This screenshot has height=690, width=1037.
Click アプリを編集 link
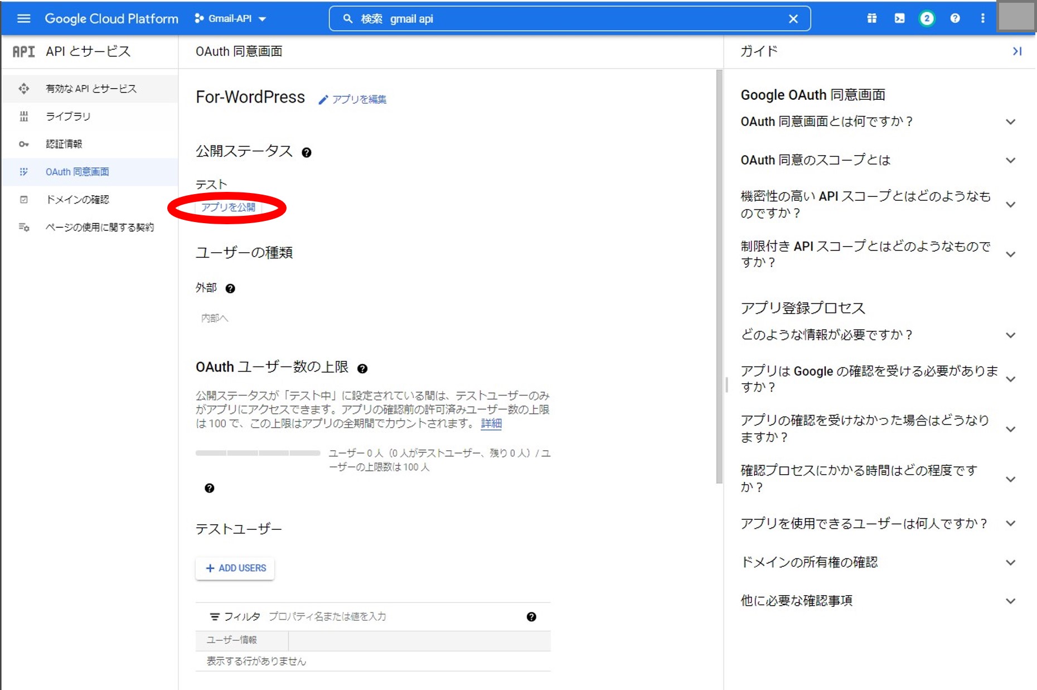(359, 99)
